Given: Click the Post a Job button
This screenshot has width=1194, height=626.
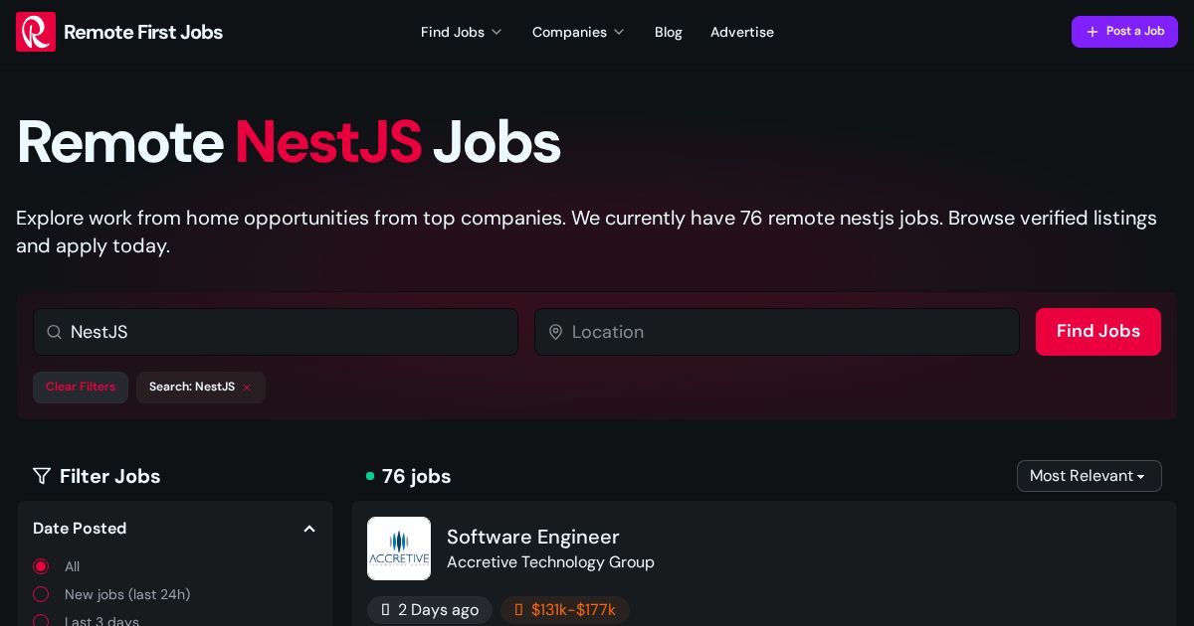Looking at the screenshot, I should 1124,32.
